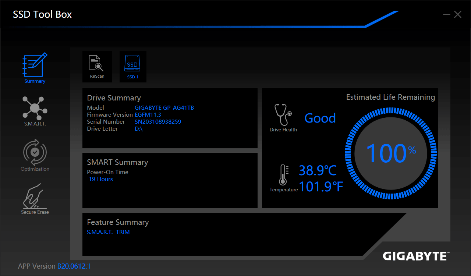Click the Firmware Version field label

point(110,115)
